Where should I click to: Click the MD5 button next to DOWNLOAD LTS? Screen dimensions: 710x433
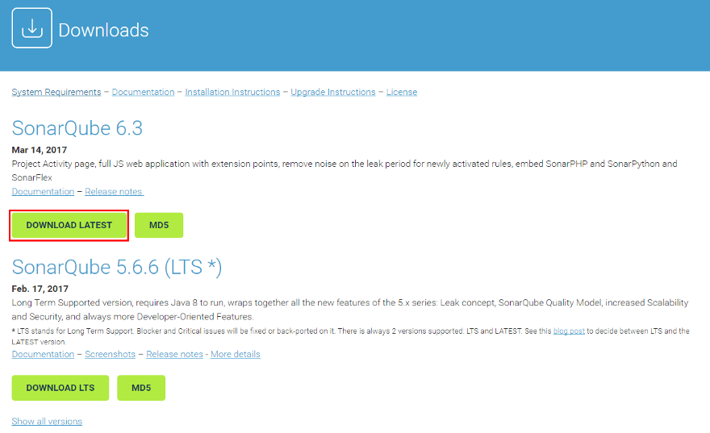(x=141, y=388)
